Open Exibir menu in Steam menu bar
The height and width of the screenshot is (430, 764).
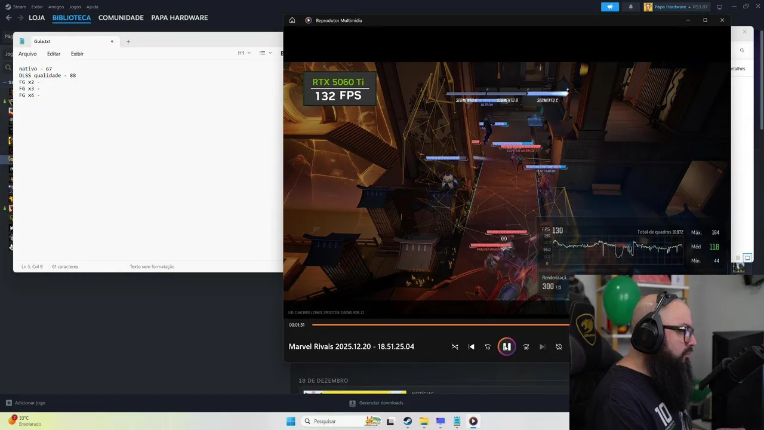37,7
